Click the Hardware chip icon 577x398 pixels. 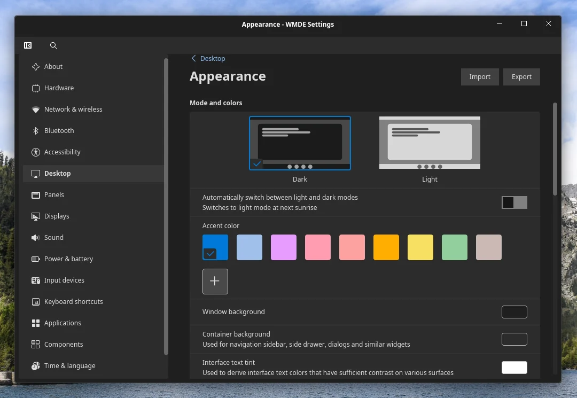(36, 88)
